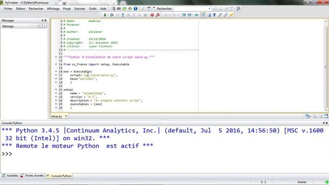This screenshot has width=329, height=185.
Task: Open the Edition menu
Action: coord(21,9)
